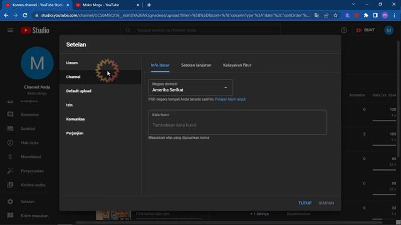This screenshot has height=225, width=401.
Task: Click the TUTUP button
Action: 305,203
